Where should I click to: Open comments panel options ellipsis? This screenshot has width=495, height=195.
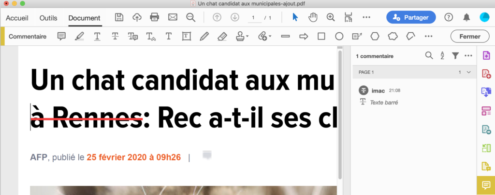468,56
